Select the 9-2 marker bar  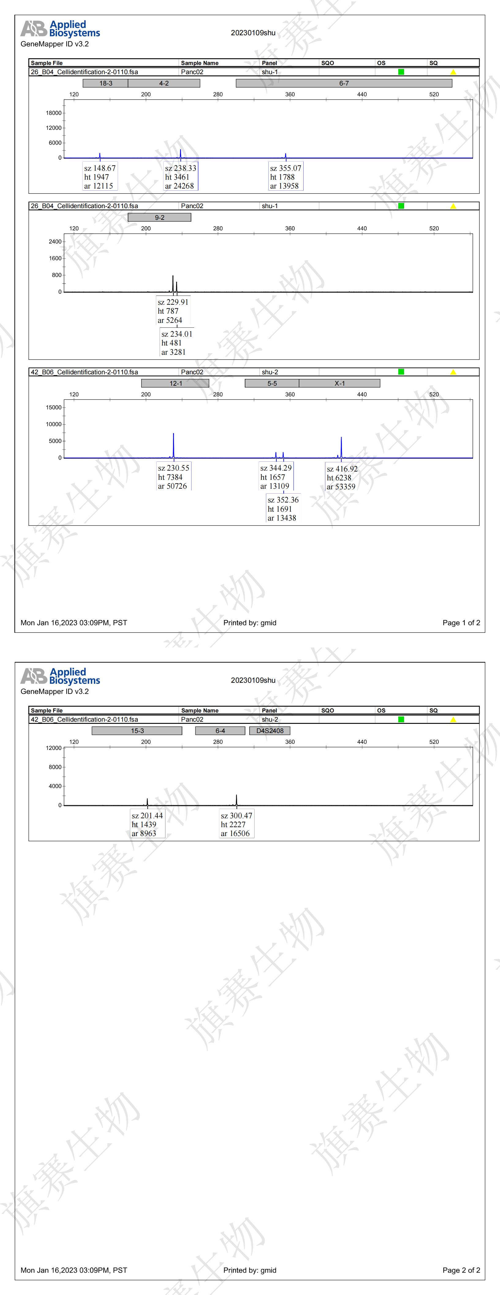(x=159, y=217)
